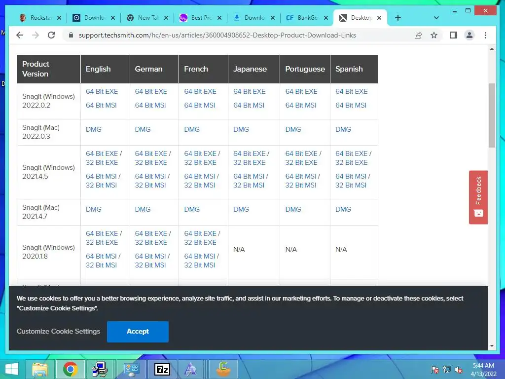Click the browser forward arrow
505x379 pixels.
(x=36, y=35)
